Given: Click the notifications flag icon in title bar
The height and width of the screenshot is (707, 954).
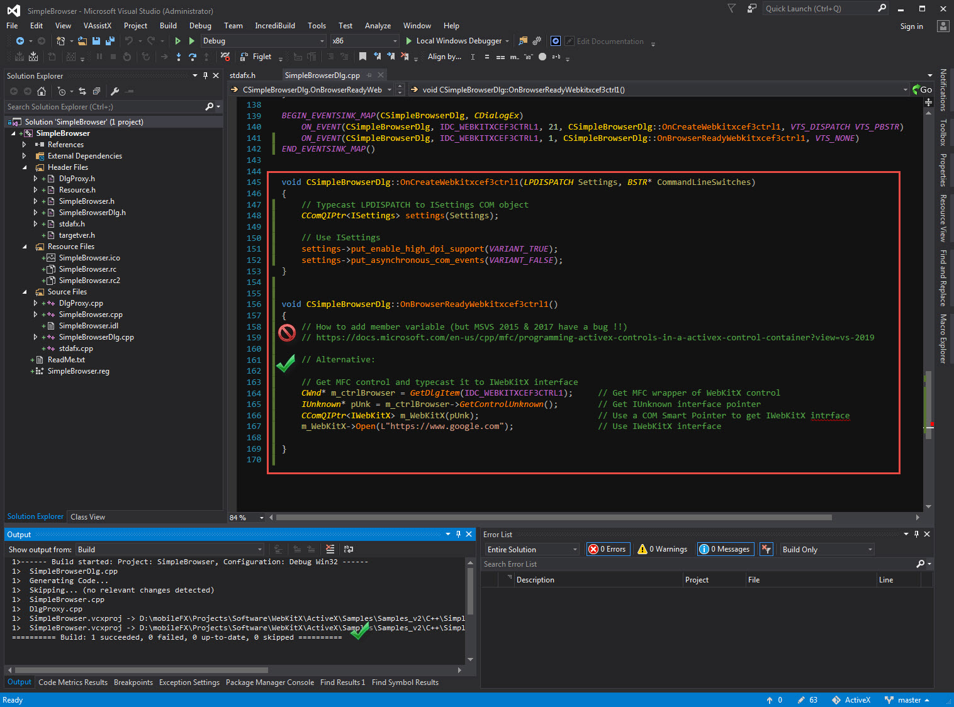Looking at the screenshot, I should pos(731,8).
